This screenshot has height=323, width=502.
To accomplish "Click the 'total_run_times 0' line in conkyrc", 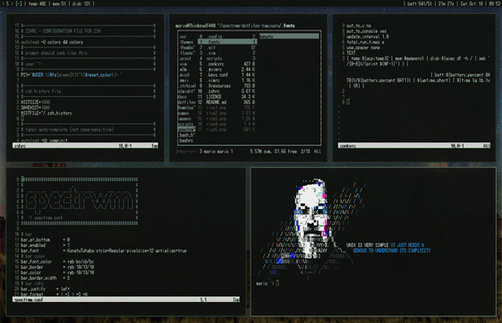I will (x=365, y=42).
